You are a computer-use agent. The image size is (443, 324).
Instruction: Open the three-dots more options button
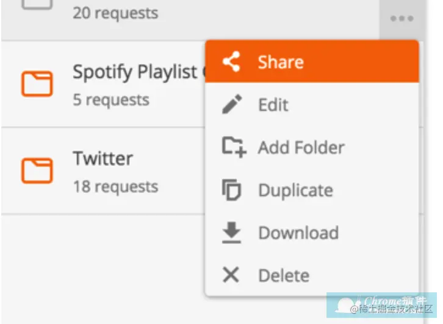click(x=402, y=19)
